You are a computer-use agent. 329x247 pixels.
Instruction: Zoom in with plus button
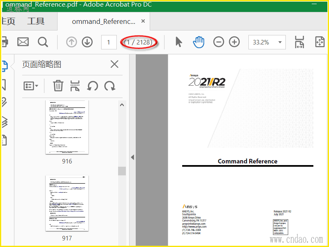[x=234, y=42]
